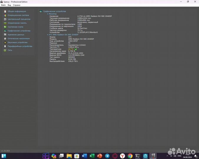
Task: Click the version number v1.32.803
Action: click(5, 151)
